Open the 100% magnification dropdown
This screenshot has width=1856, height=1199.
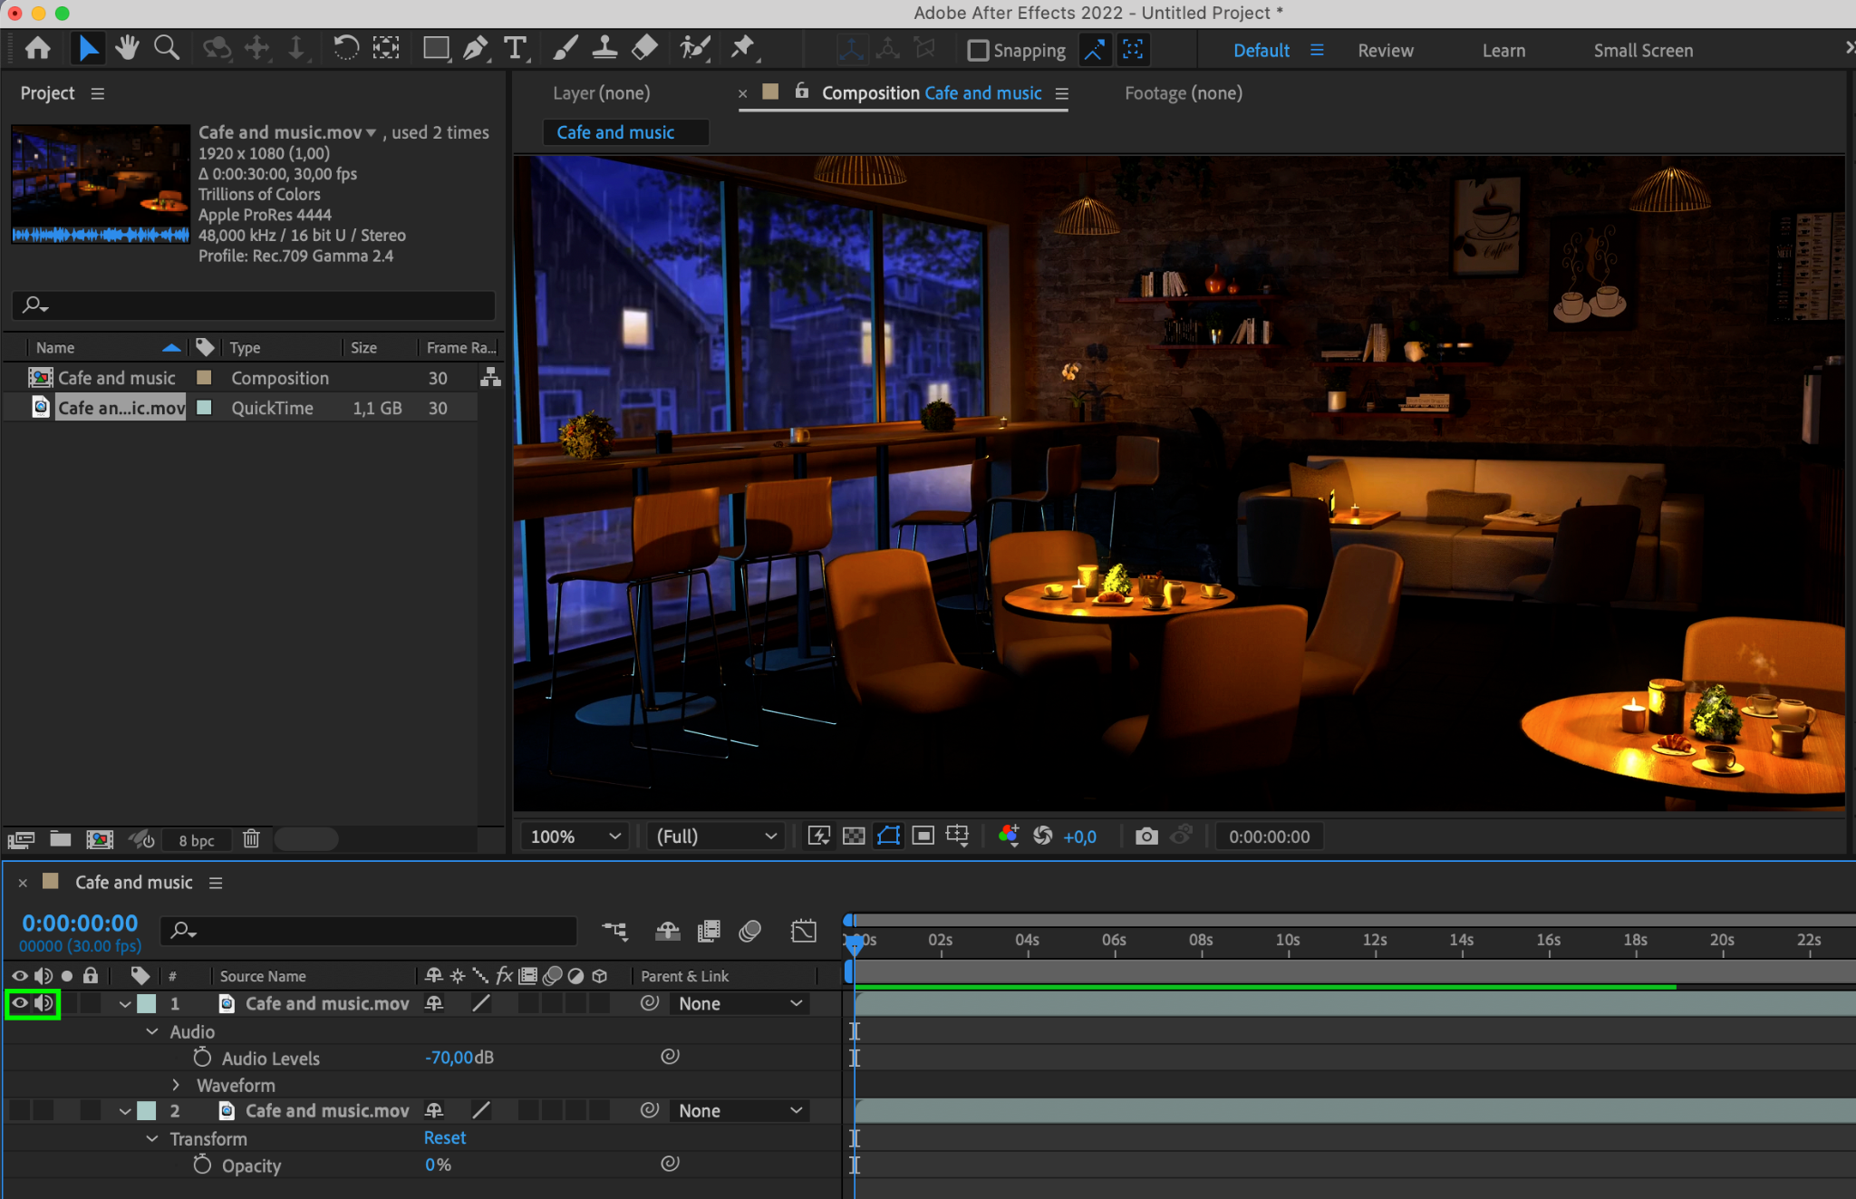[x=575, y=836]
